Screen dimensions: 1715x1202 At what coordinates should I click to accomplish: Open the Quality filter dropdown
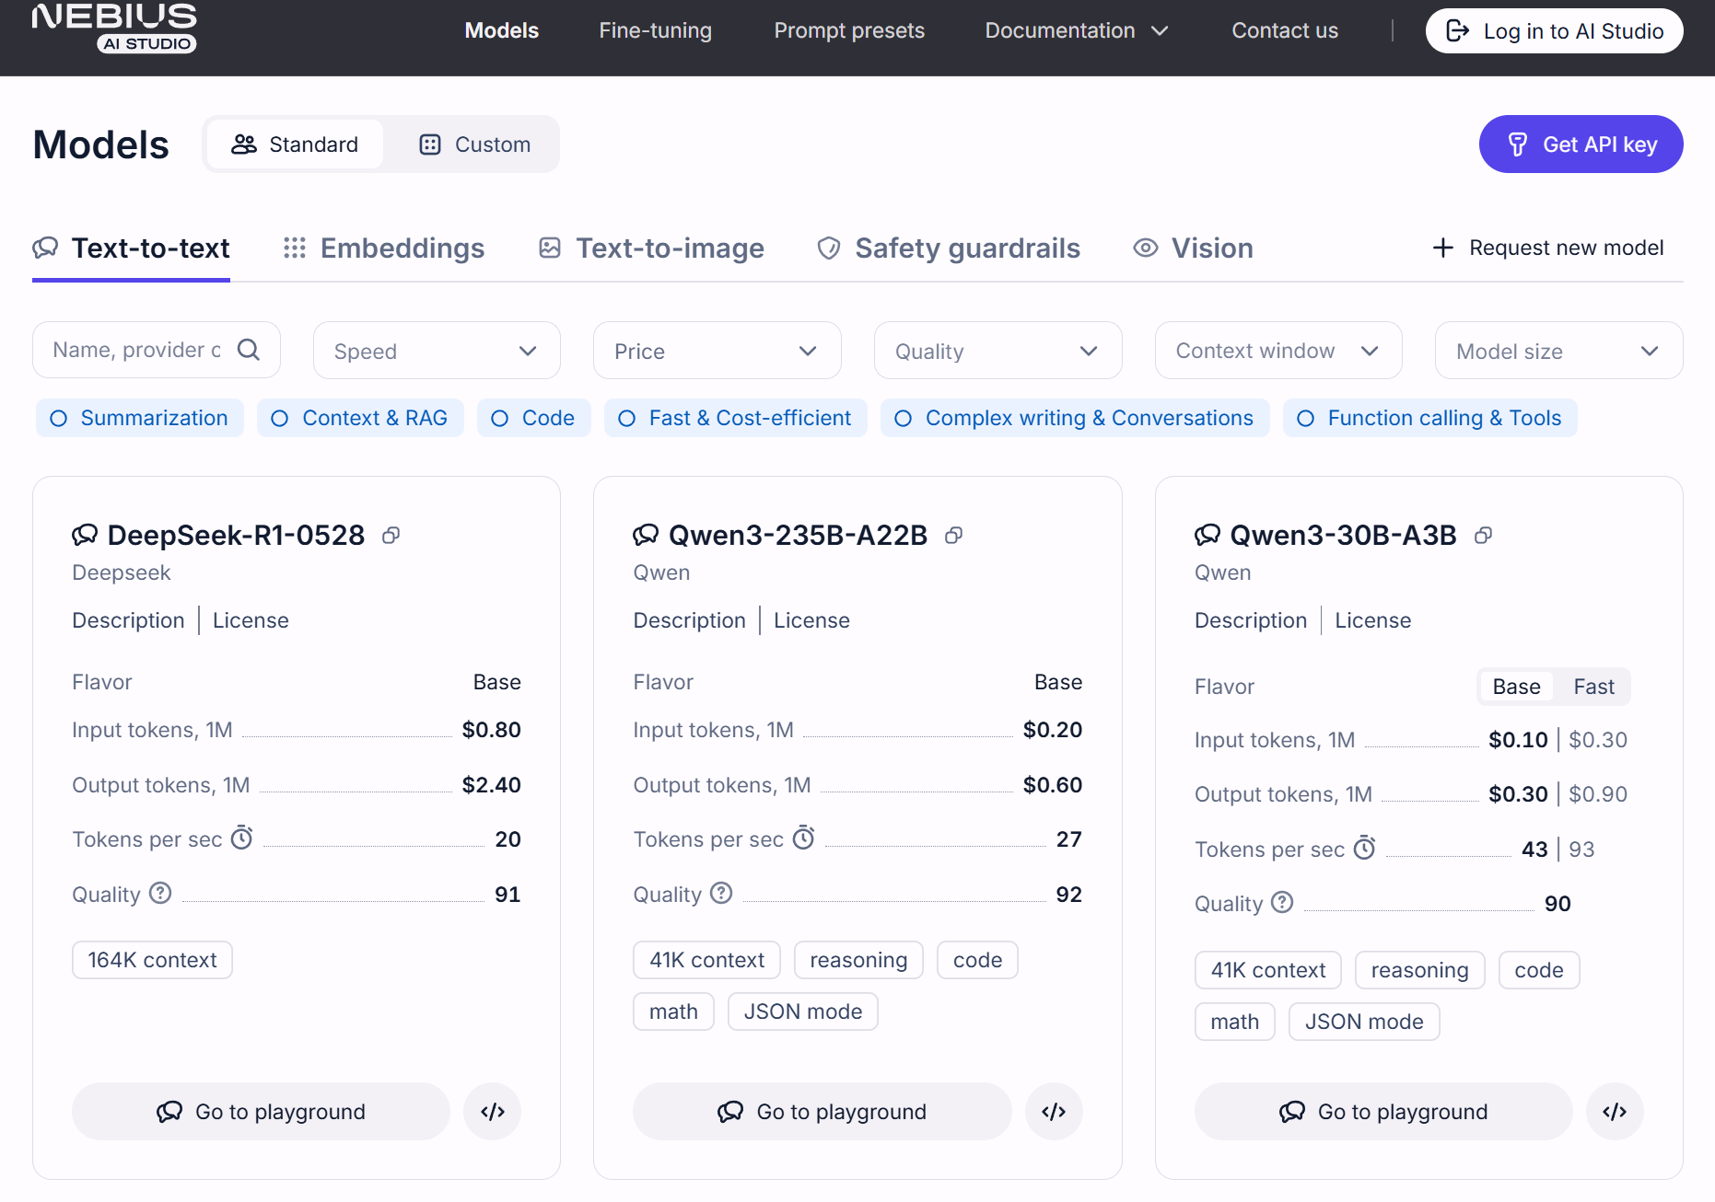tap(998, 351)
